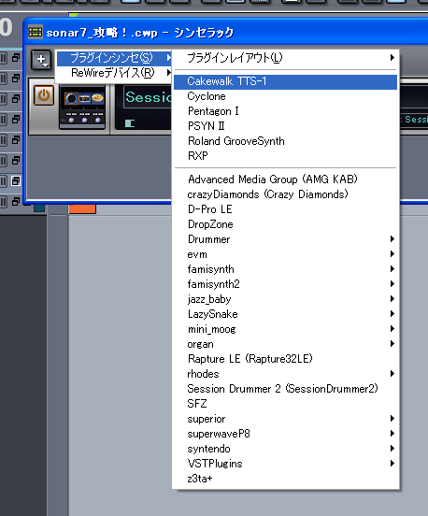Viewport: 428px width, 516px height.
Task: Open the add synth plus button
Action: tap(41, 60)
